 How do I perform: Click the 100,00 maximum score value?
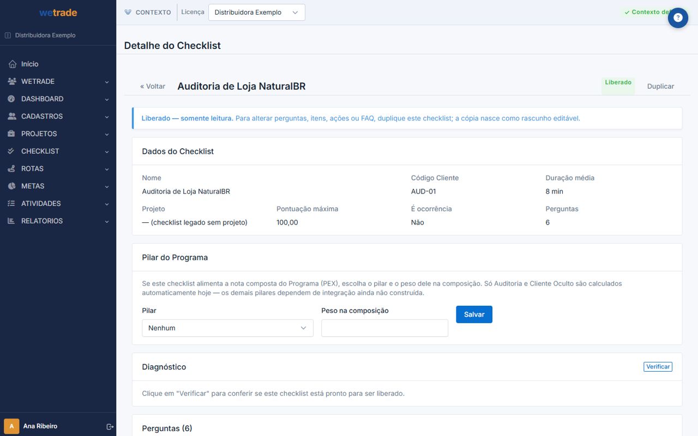pyautogui.click(x=287, y=222)
